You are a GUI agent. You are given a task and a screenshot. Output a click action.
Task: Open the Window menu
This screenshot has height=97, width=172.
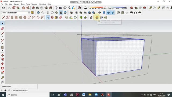pyautogui.click(x=34, y=4)
